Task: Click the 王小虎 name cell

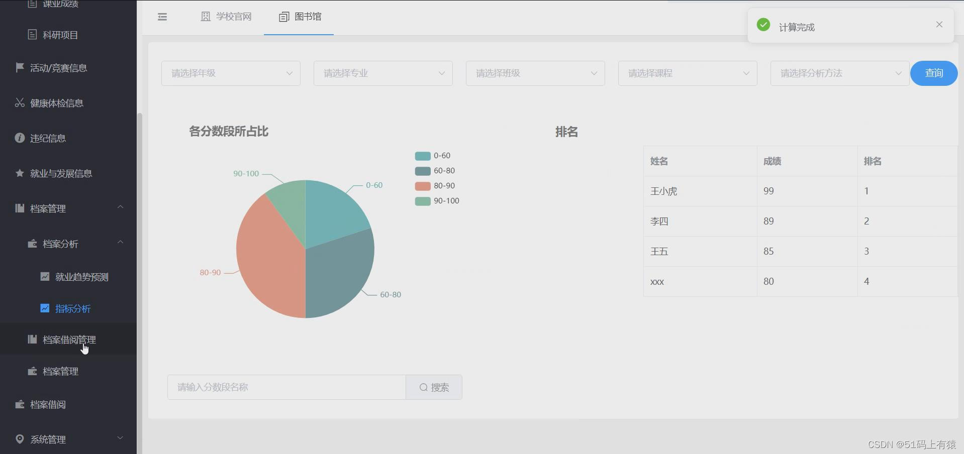Action: pos(700,191)
